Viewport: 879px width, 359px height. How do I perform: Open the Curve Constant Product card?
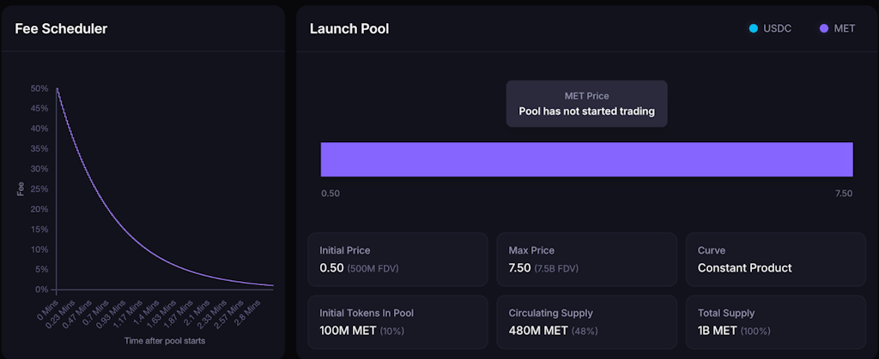click(775, 259)
